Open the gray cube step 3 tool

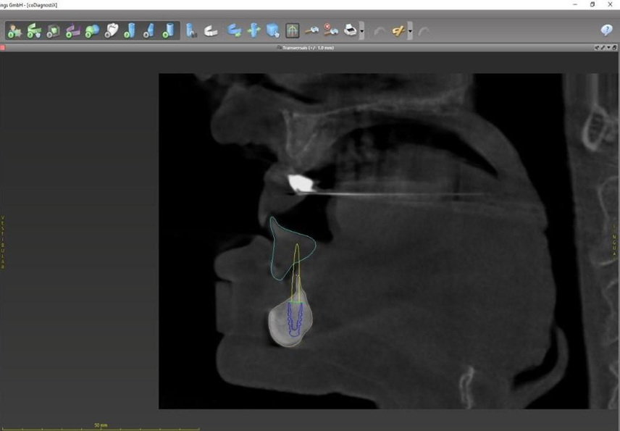[54, 31]
